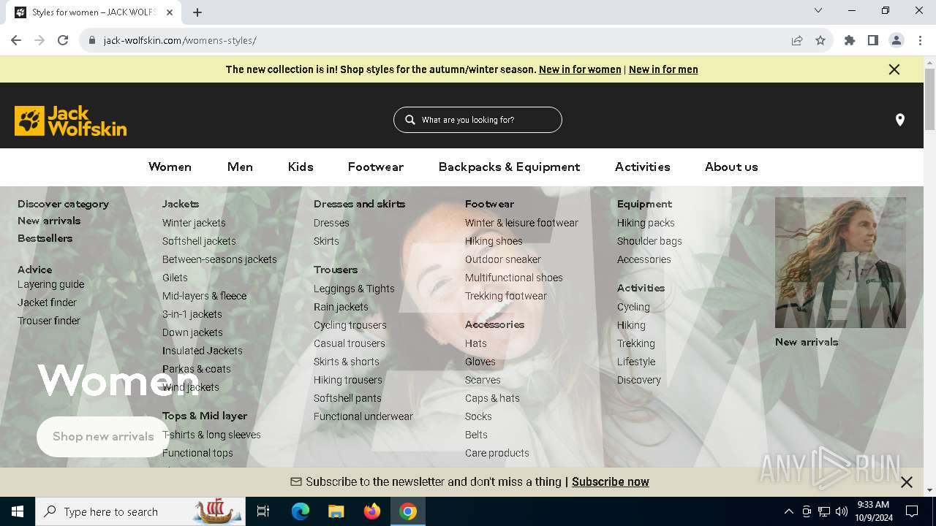Click the Shop new arrivals button
936x526 pixels.
point(103,436)
